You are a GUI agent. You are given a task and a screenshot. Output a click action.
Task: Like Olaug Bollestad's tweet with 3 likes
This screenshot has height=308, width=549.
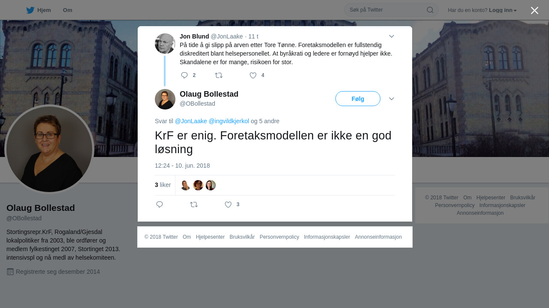[x=228, y=204]
